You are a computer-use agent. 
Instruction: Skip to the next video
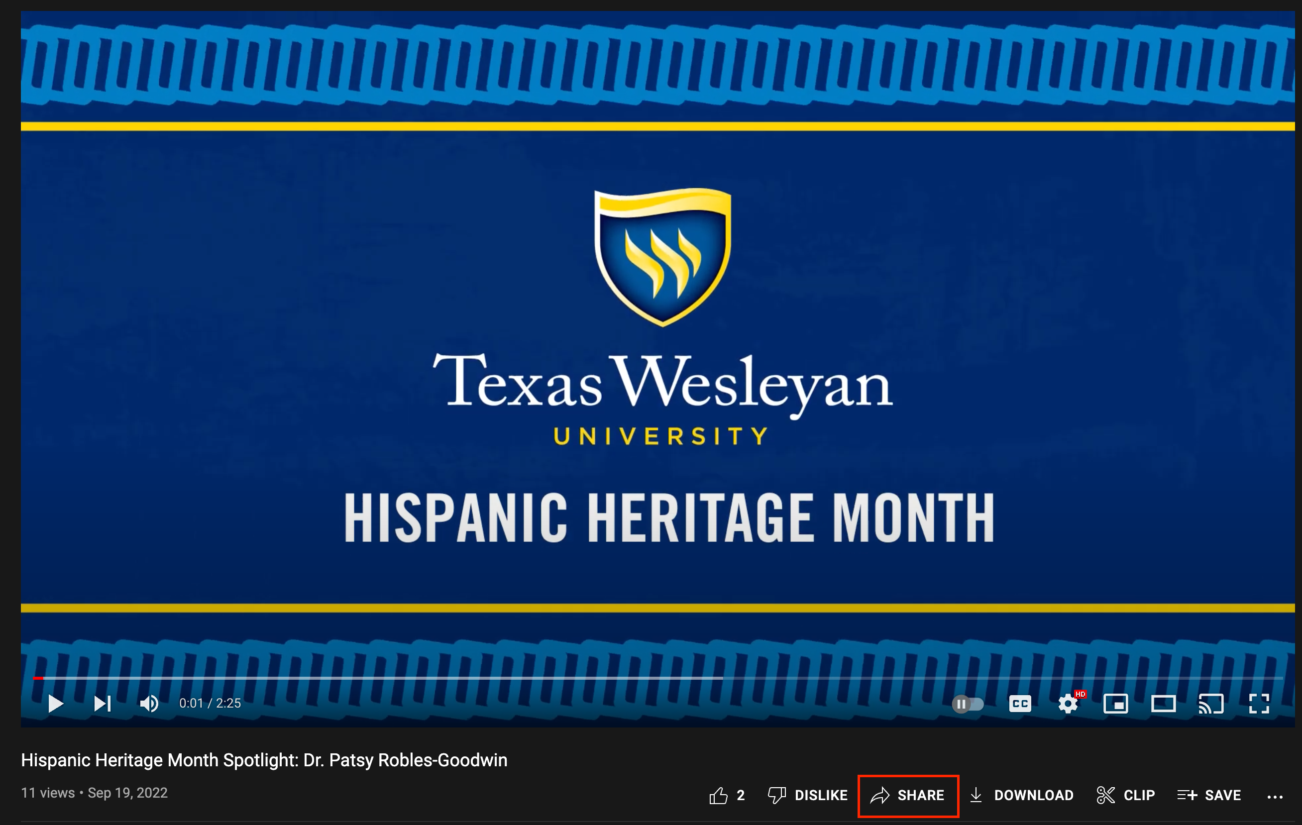[102, 704]
